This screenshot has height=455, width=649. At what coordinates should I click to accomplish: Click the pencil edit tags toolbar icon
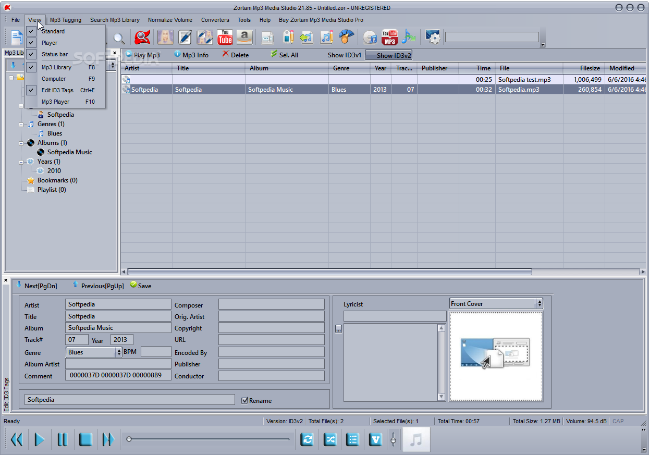coord(185,37)
